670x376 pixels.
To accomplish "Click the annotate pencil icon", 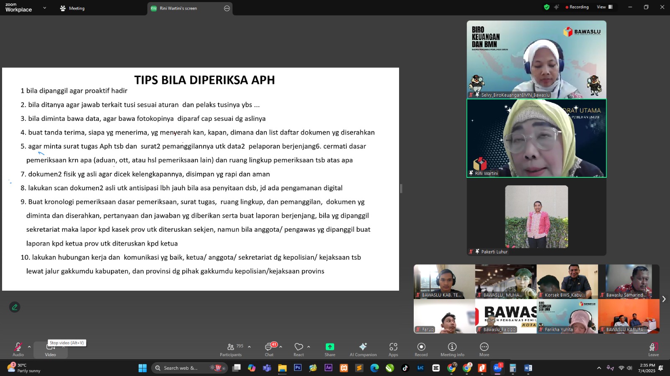I will point(15,307).
